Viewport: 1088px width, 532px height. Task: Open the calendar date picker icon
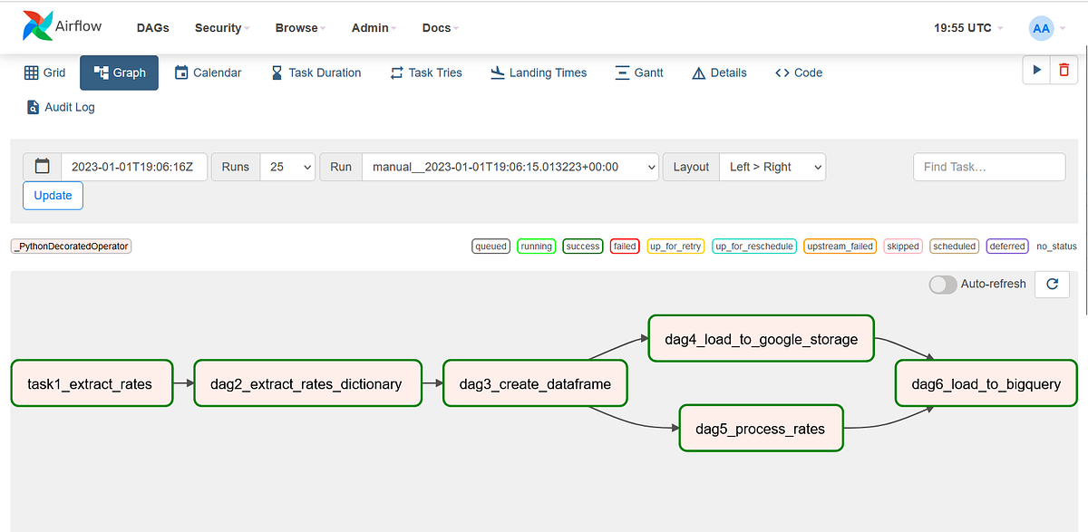[40, 166]
